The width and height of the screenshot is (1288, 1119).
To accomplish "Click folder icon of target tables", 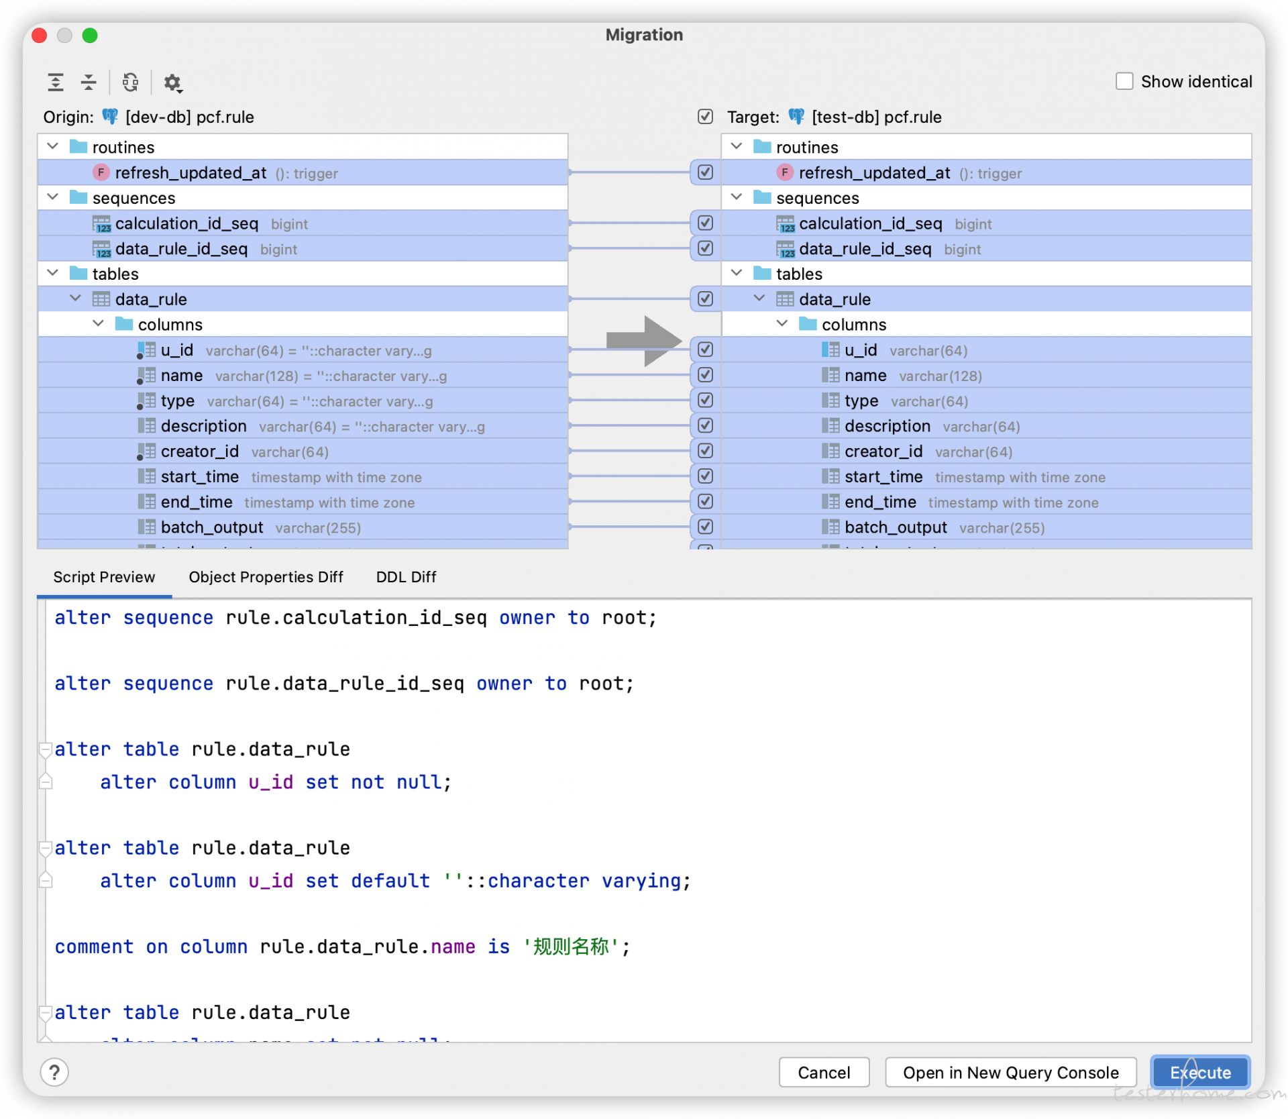I will pyautogui.click(x=762, y=273).
